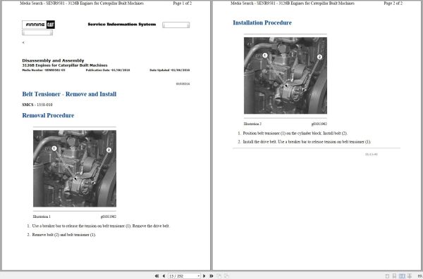Click the Removal Procedure heading
Image resolution: width=423 pixels, height=279 pixels.
coord(48,115)
